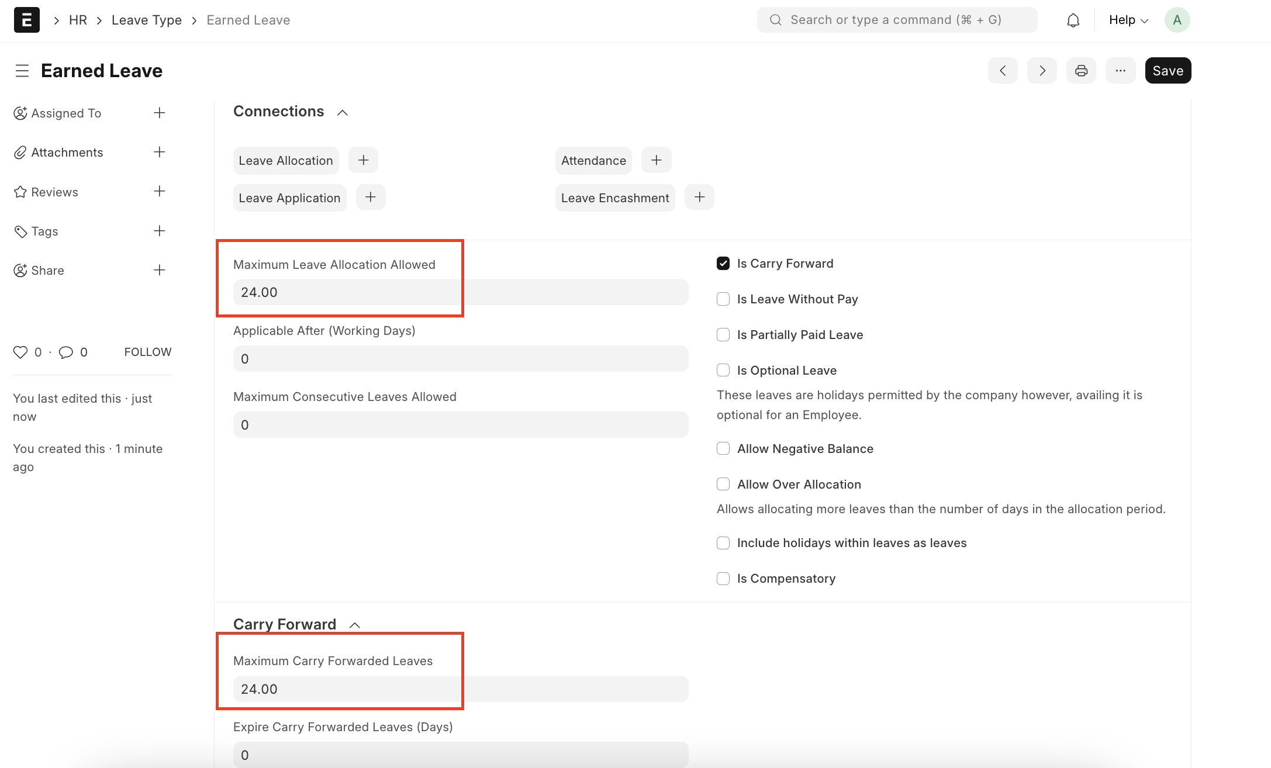
Task: Toggle the sidebar hamburger icon
Action: point(22,71)
